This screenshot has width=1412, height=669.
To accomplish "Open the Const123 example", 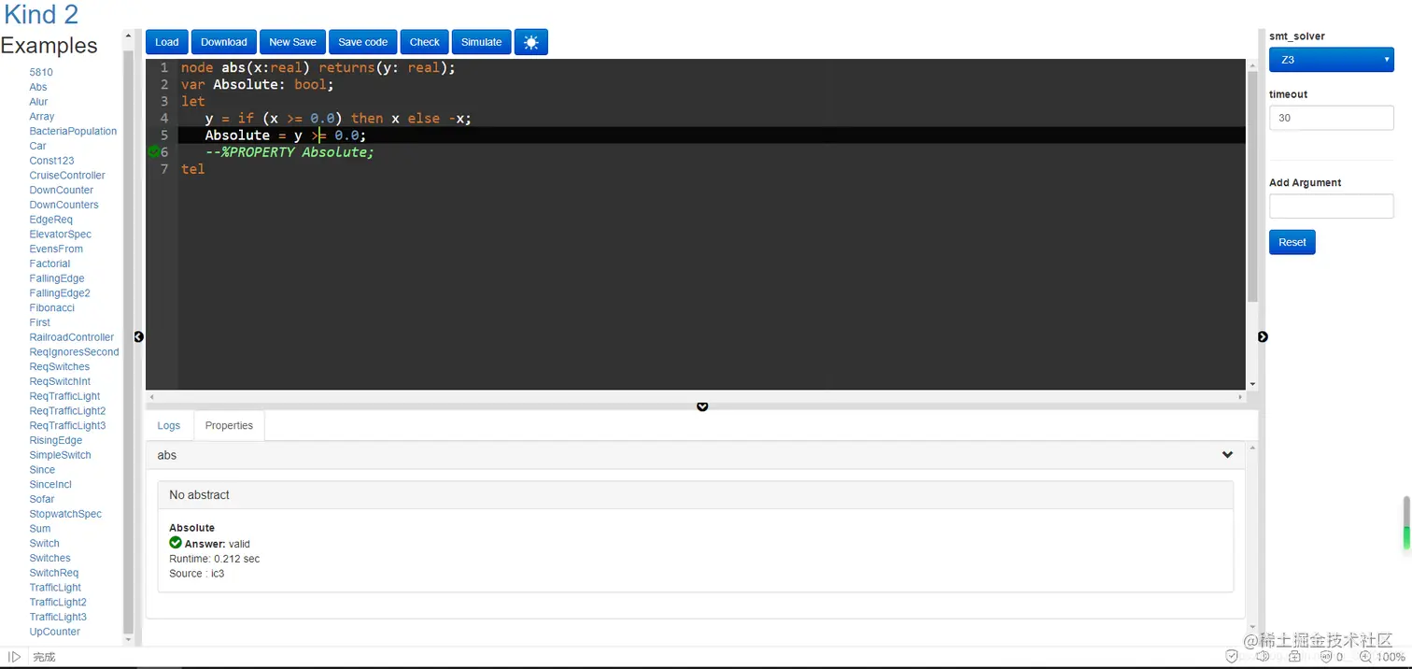I will 51,161.
